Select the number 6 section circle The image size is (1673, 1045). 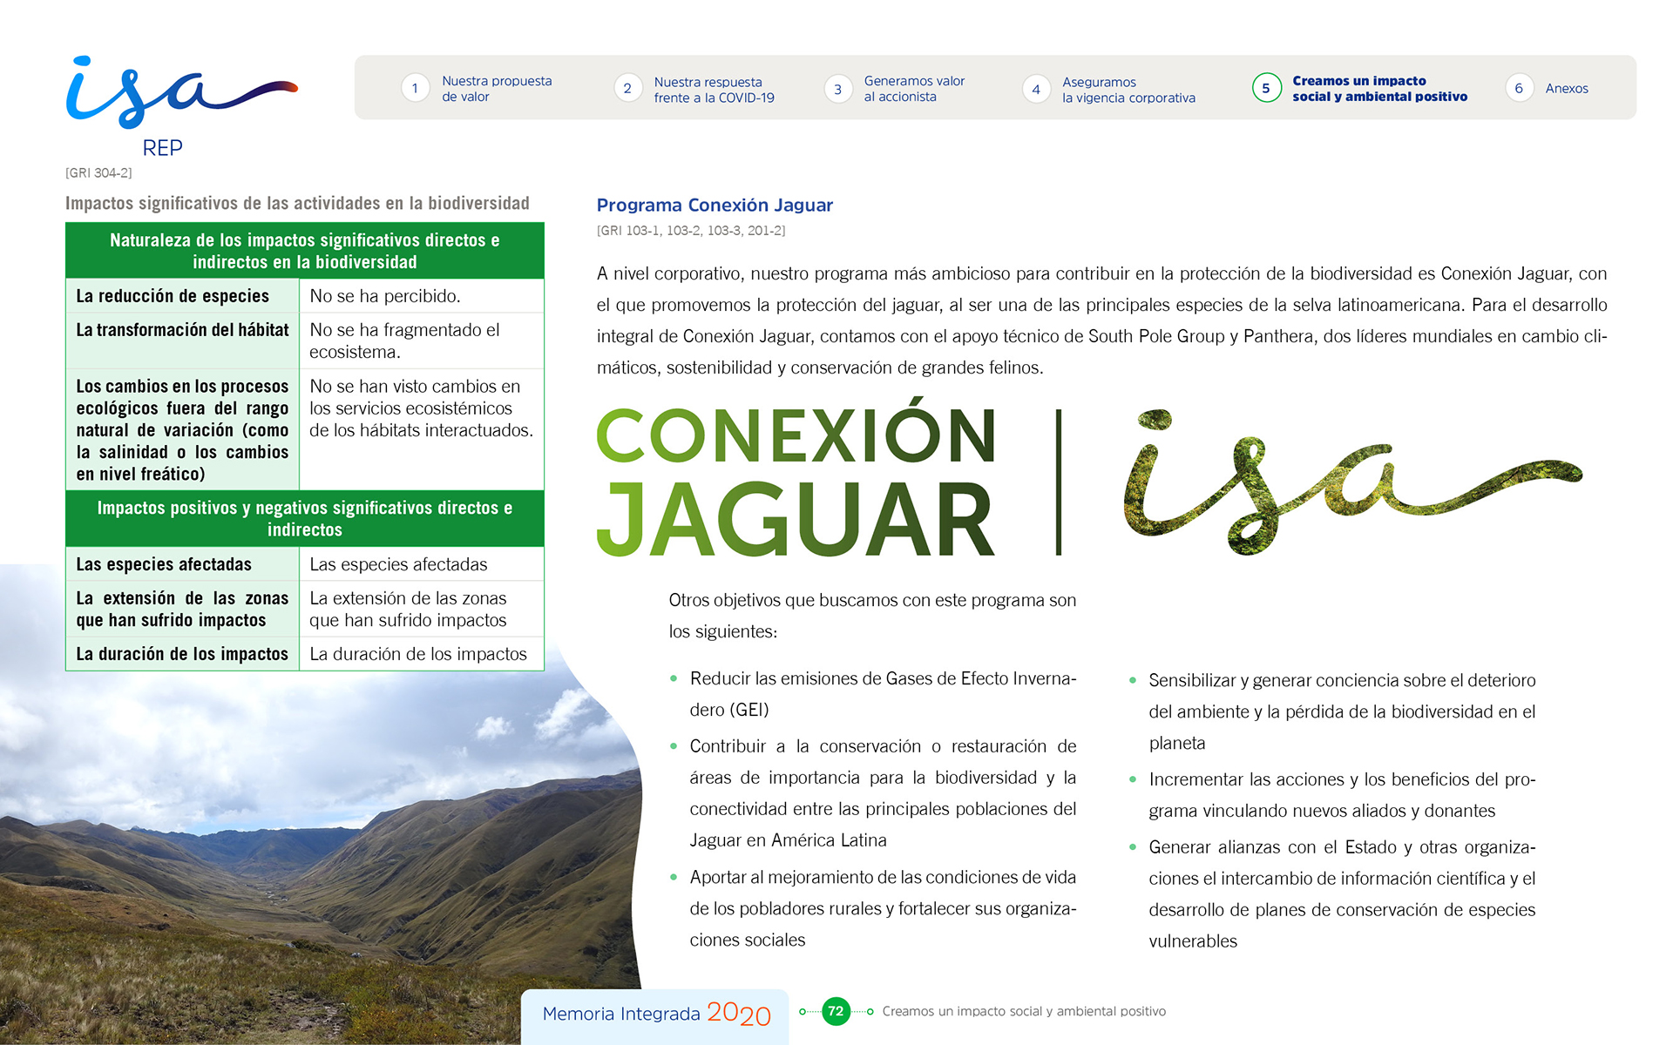tap(1519, 88)
